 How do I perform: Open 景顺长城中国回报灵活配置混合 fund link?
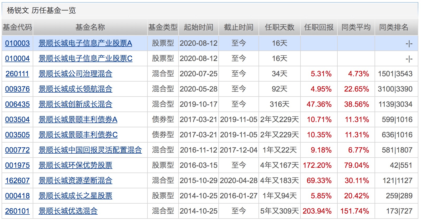click(90, 150)
